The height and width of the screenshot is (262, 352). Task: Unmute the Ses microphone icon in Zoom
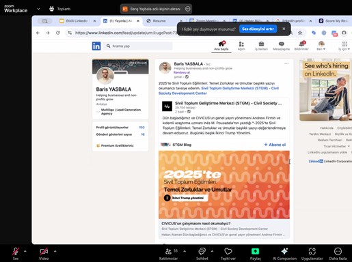point(16,252)
